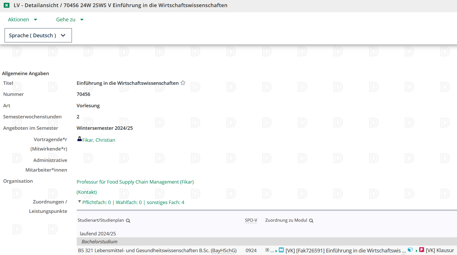The width and height of the screenshot is (457, 255).
Task: Click the blue M module icon
Action: point(281,250)
